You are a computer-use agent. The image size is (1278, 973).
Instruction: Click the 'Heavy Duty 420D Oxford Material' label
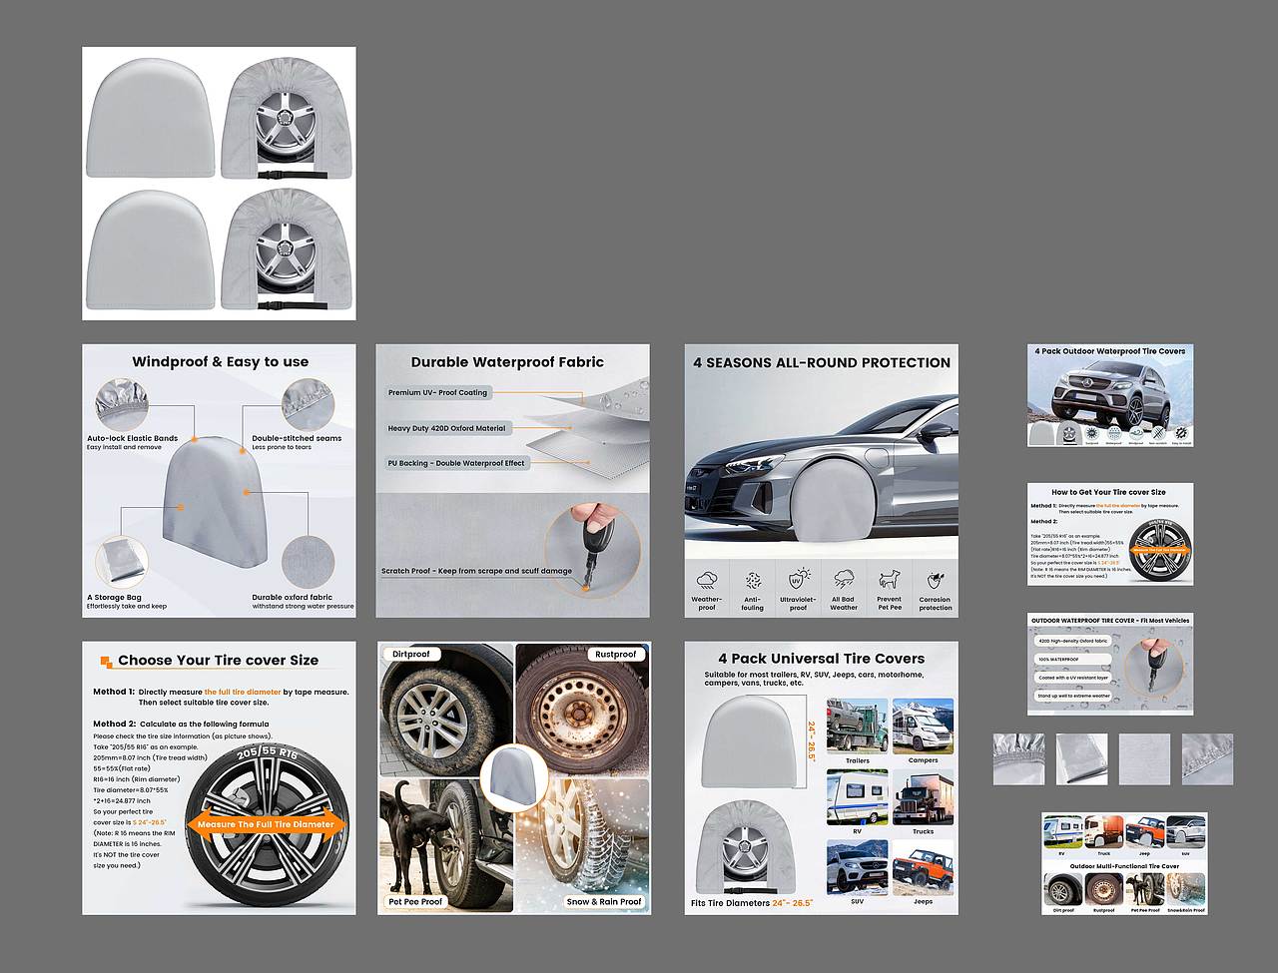coord(447,428)
